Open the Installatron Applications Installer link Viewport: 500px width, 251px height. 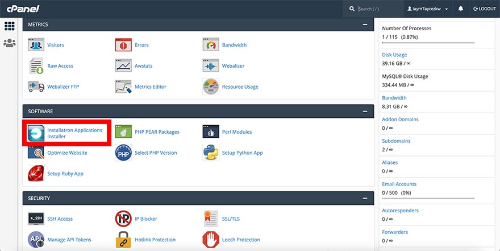(x=74, y=133)
